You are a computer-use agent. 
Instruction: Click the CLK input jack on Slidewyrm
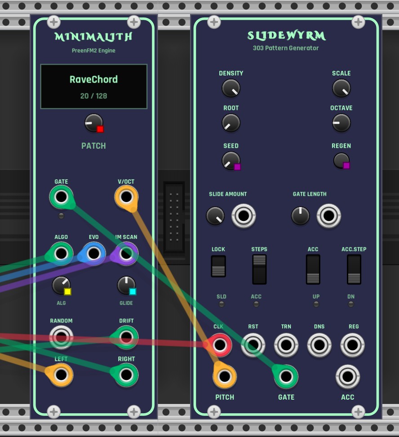click(x=219, y=345)
